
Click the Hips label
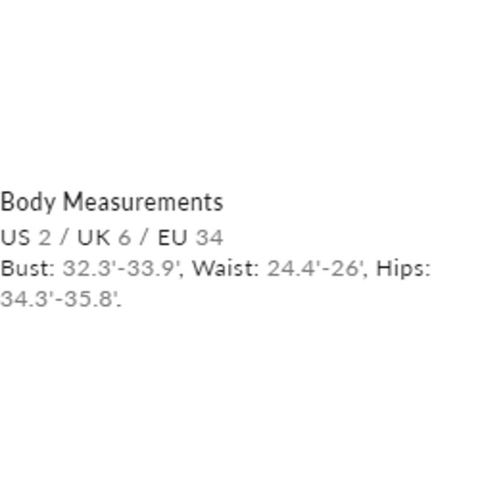coord(403,268)
